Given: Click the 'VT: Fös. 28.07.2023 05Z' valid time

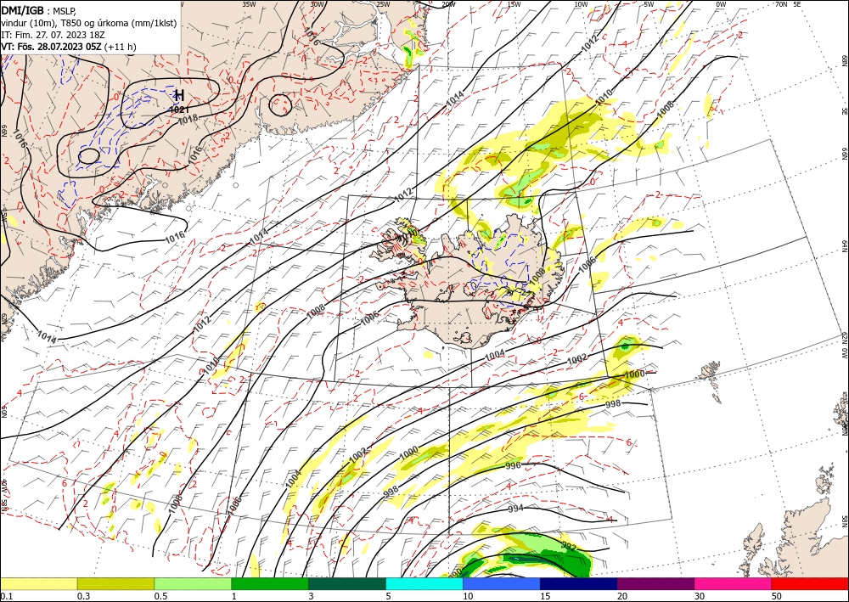Looking at the screenshot, I should (52, 47).
